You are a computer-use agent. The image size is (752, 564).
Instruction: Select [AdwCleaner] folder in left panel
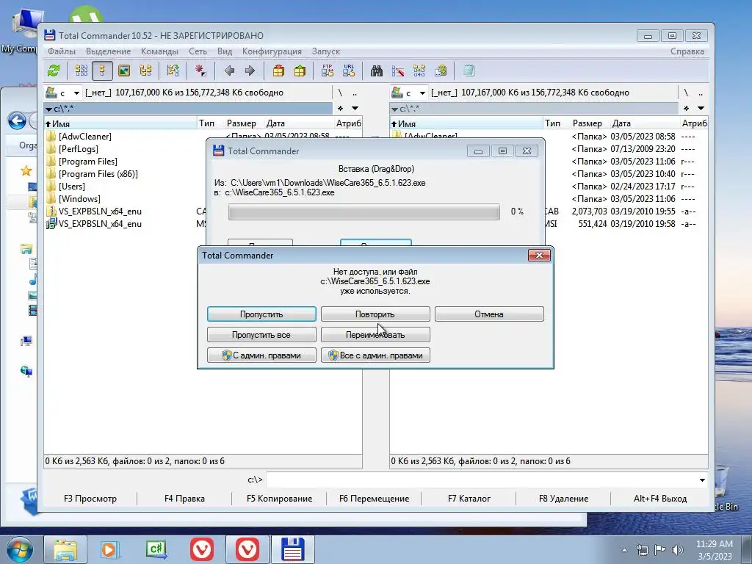click(85, 137)
